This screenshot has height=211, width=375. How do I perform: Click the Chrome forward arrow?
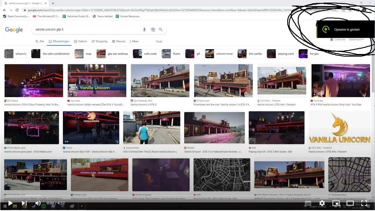[x=11, y=10]
